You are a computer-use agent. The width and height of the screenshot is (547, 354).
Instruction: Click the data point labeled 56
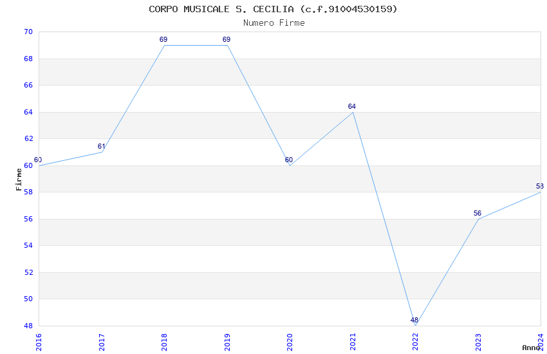coord(478,219)
